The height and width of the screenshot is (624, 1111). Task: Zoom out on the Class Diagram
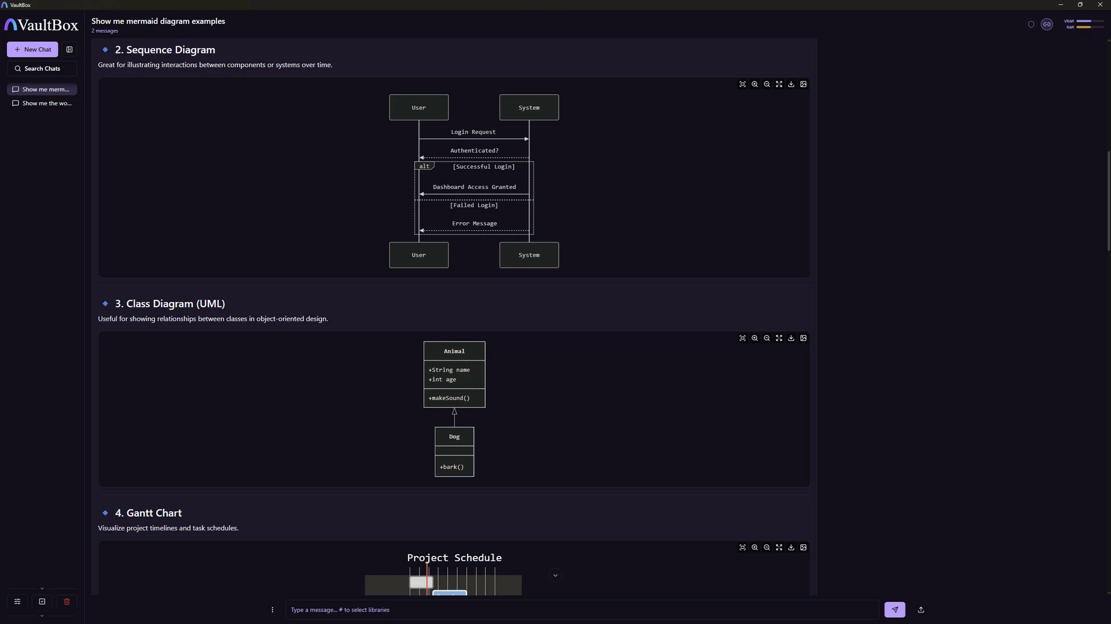tap(767, 339)
